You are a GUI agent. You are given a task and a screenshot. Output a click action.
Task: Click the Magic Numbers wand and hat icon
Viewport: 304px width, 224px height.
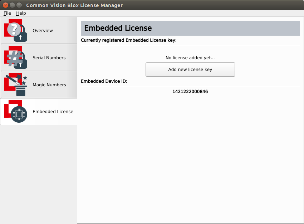16,85
